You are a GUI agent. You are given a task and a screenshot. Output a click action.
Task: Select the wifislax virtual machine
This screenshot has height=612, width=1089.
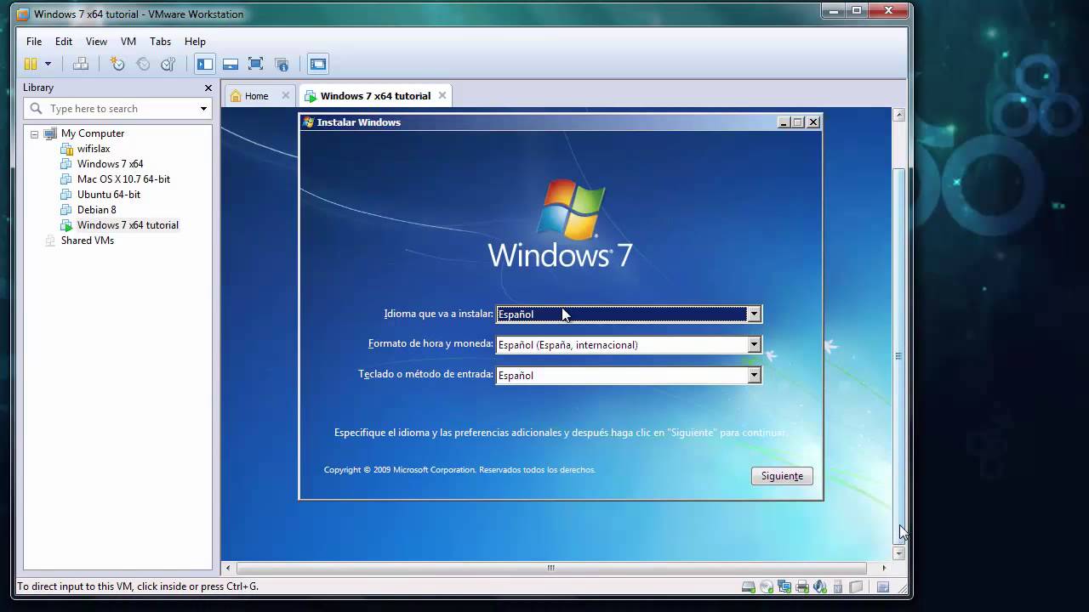pyautogui.click(x=94, y=149)
